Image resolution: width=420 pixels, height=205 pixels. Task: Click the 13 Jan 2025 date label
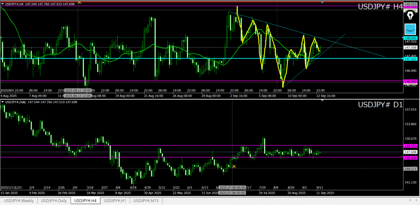click(9, 193)
